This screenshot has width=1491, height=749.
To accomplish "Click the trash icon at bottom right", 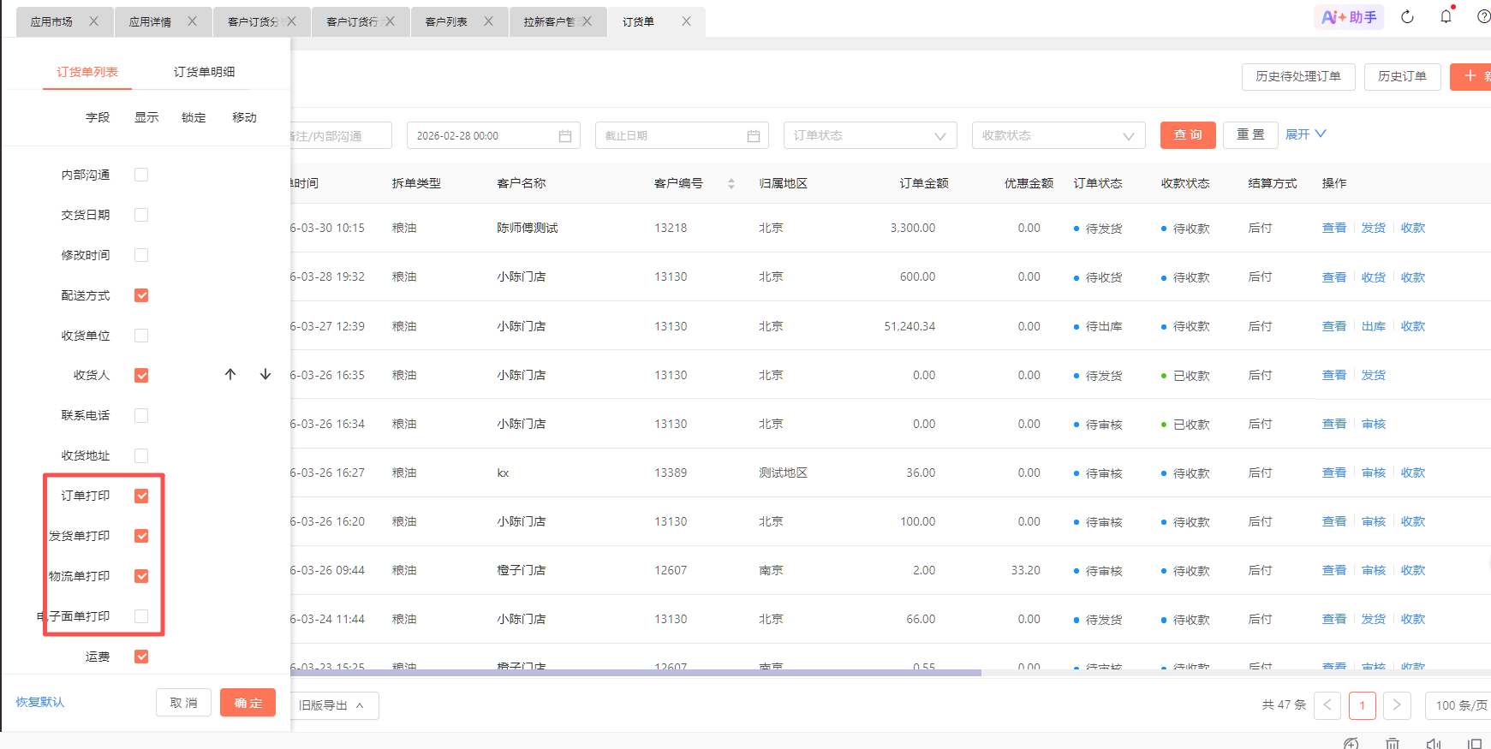I will pos(1393,743).
